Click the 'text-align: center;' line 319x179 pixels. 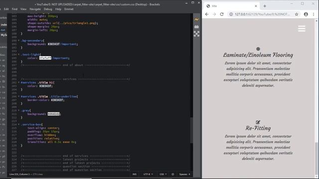pyautogui.click(x=43, y=128)
